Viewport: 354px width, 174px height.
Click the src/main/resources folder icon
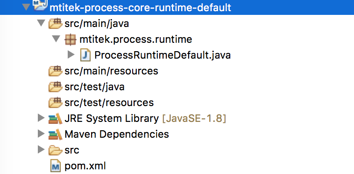point(56,71)
